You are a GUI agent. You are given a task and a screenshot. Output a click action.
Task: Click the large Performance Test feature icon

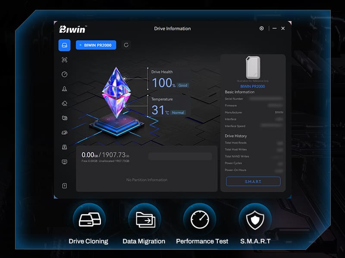click(x=200, y=219)
